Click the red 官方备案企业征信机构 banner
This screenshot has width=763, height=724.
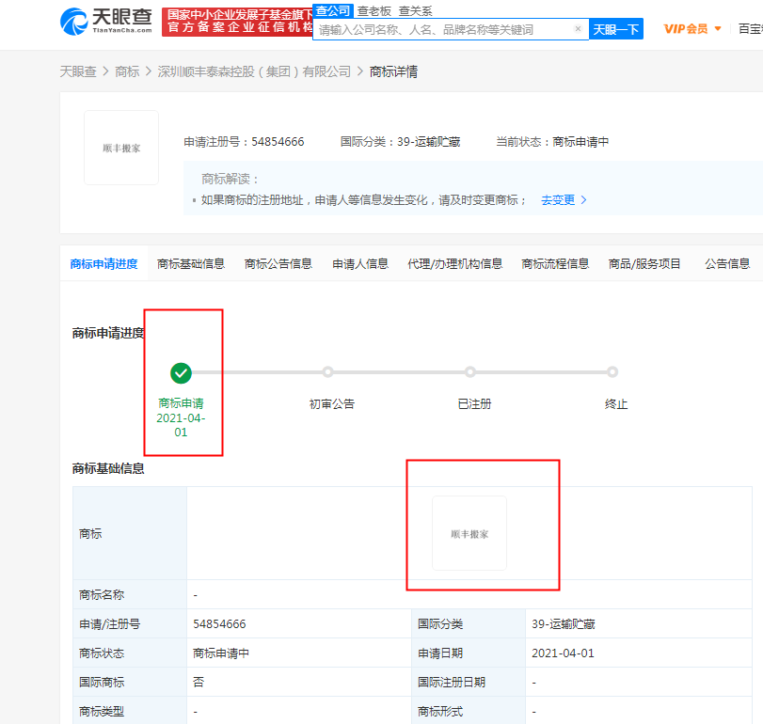pyautogui.click(x=237, y=22)
